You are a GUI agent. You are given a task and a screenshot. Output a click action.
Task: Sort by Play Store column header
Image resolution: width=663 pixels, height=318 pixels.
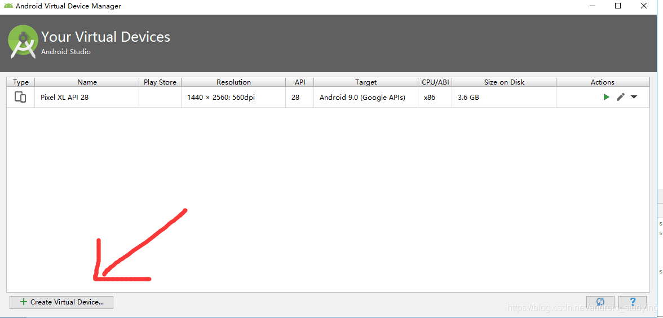tap(160, 82)
